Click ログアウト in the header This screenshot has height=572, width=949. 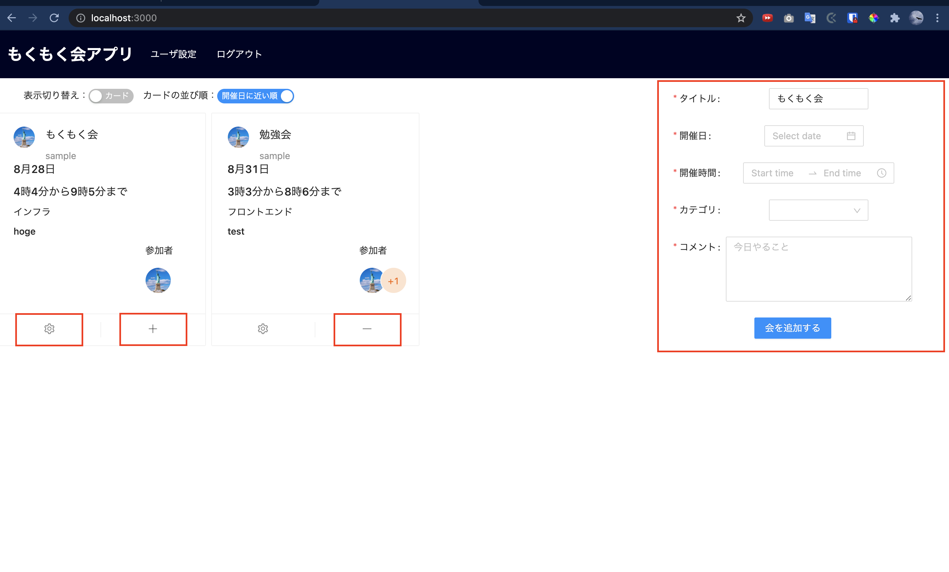239,54
